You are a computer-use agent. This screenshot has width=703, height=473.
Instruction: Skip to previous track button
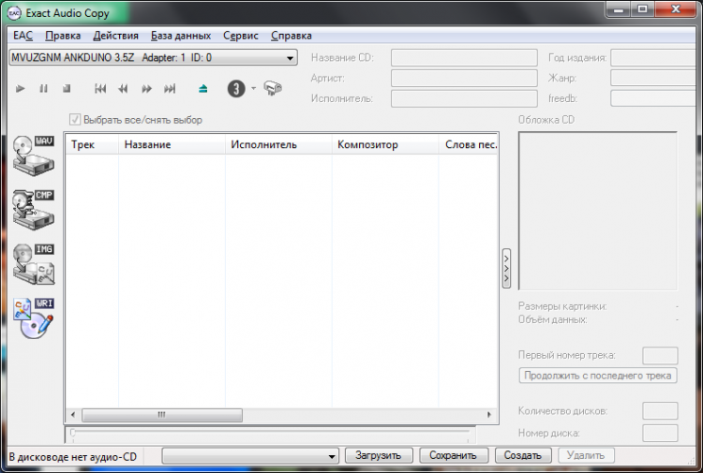(100, 89)
